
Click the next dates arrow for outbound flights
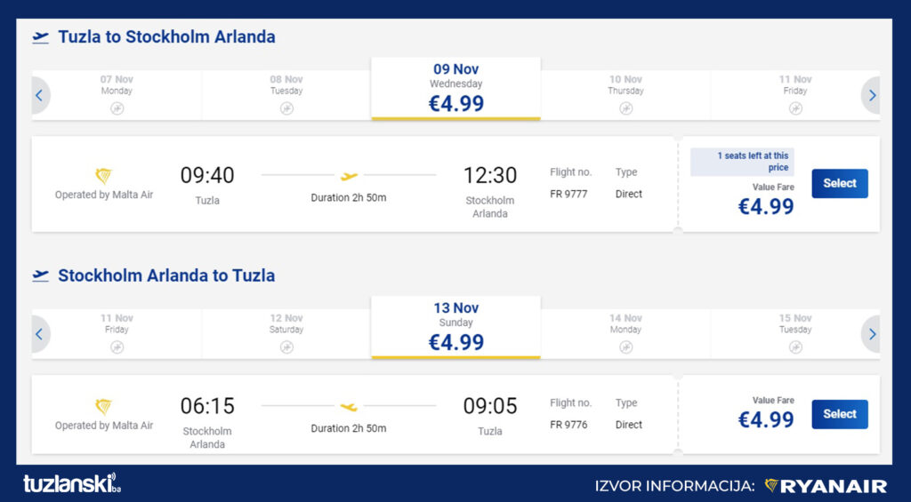[871, 95]
